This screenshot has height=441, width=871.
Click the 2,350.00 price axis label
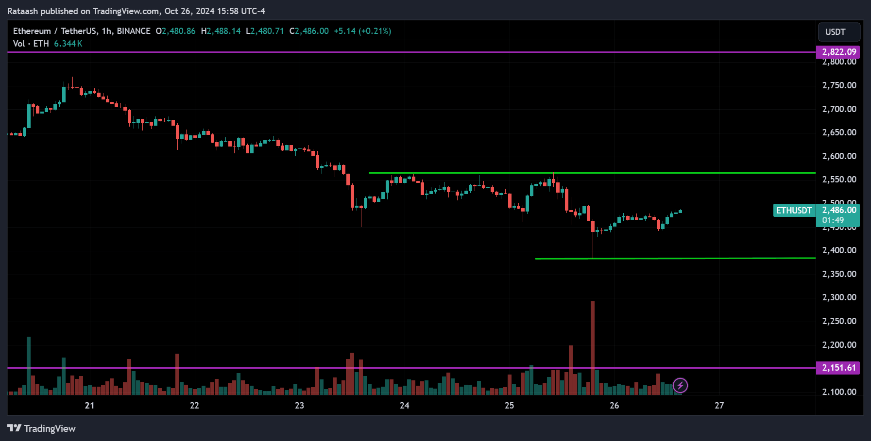tap(839, 274)
